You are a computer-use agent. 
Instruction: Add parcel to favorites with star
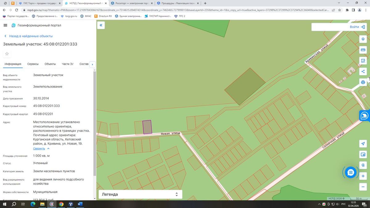(7, 54)
